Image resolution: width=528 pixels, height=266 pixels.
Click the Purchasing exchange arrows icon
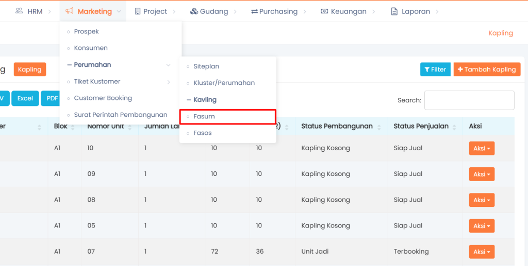[x=254, y=11]
